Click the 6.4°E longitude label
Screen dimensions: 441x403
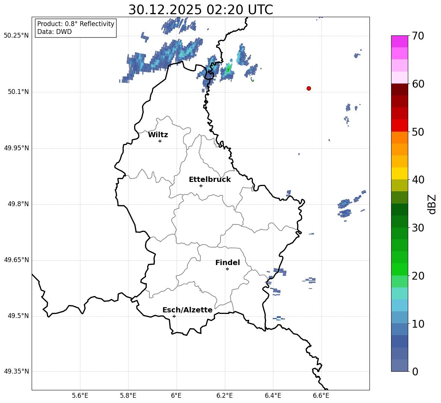click(x=273, y=396)
